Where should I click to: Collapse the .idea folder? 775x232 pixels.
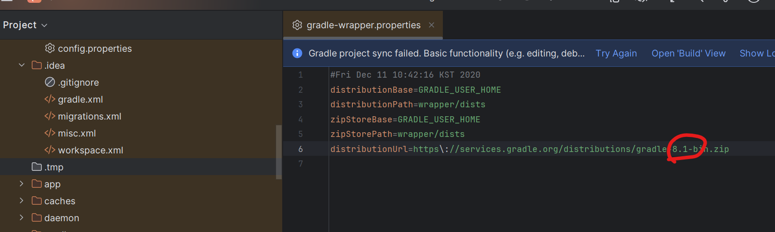tap(22, 65)
